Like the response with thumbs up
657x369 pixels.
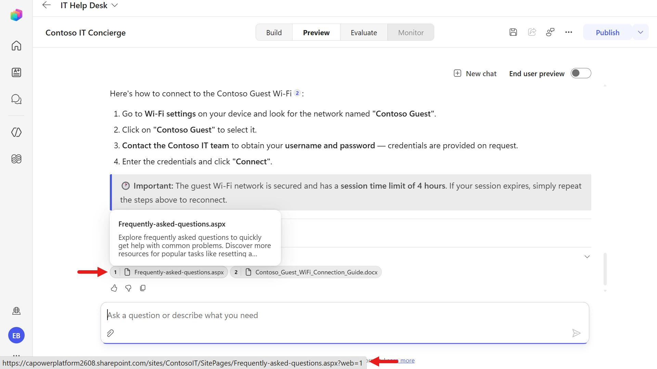pyautogui.click(x=114, y=288)
